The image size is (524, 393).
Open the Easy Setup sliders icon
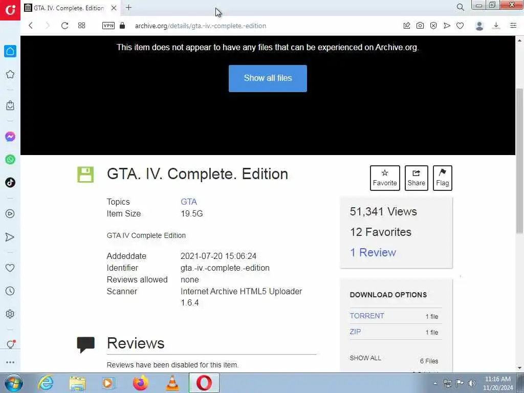tap(513, 26)
